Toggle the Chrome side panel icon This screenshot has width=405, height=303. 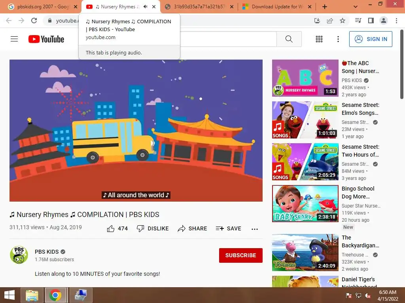coord(371,21)
